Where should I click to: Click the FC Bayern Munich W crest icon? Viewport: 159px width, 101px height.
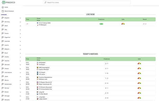[38, 82]
